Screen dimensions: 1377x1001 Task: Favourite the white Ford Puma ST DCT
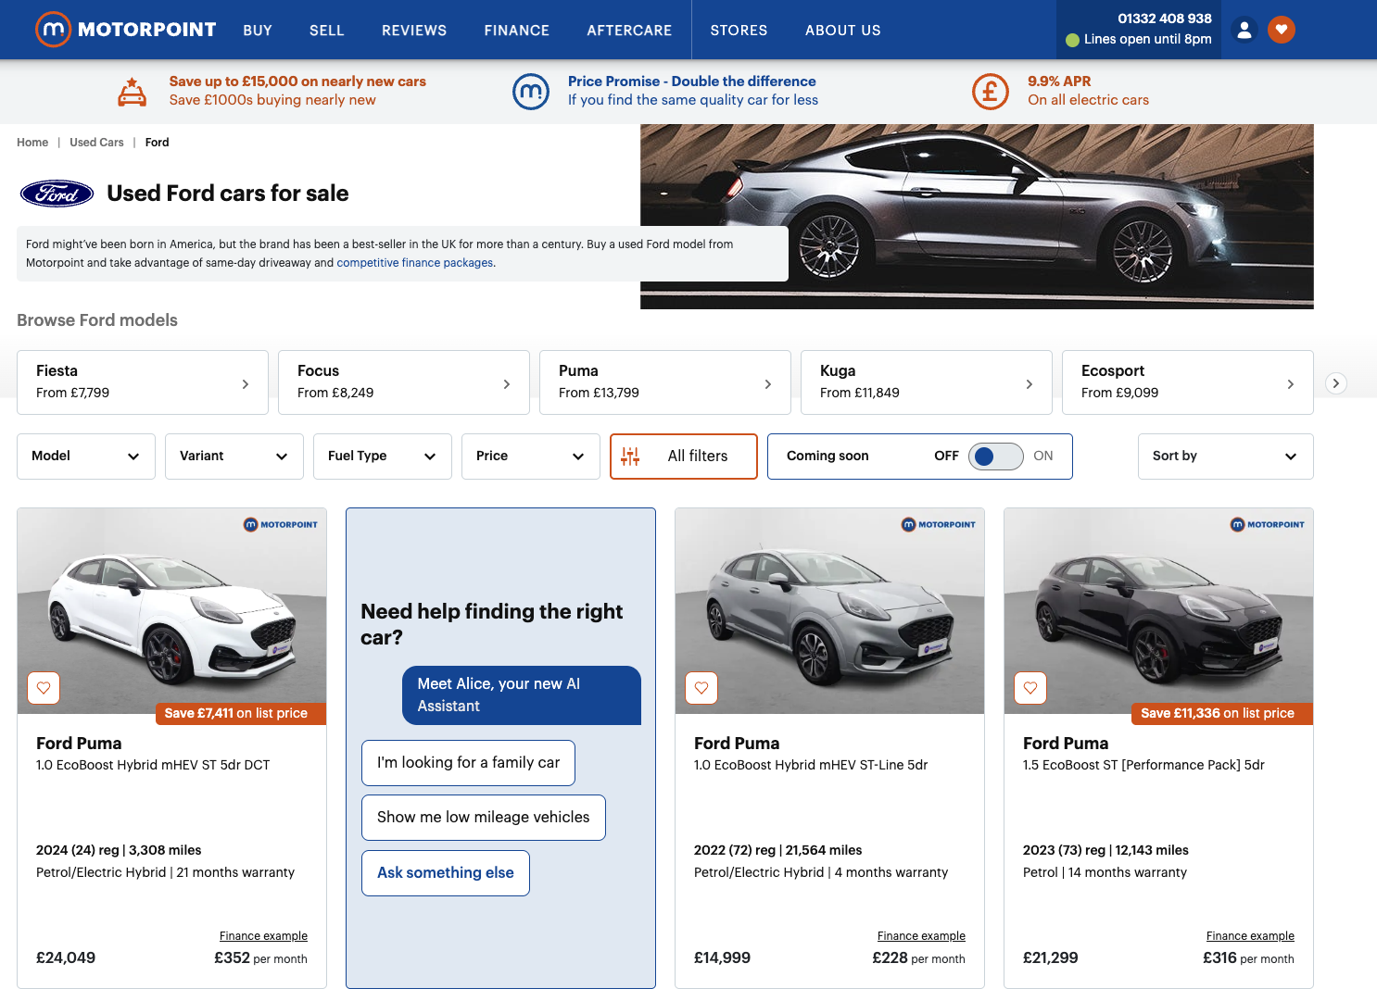click(44, 688)
